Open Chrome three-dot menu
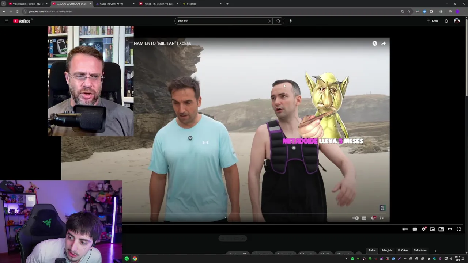This screenshot has width=468, height=263. (x=464, y=11)
